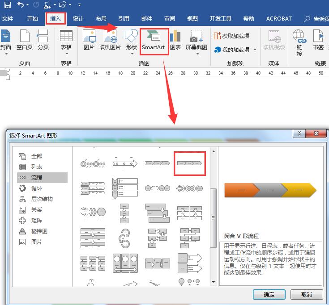Image resolution: width=329 pixels, height=305 pixels.
Task: Choose the staggered process layout
Action: 158,213
